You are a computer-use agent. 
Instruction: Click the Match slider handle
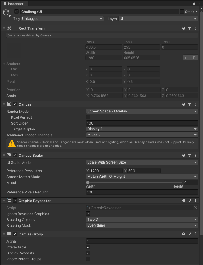click(x=88, y=182)
